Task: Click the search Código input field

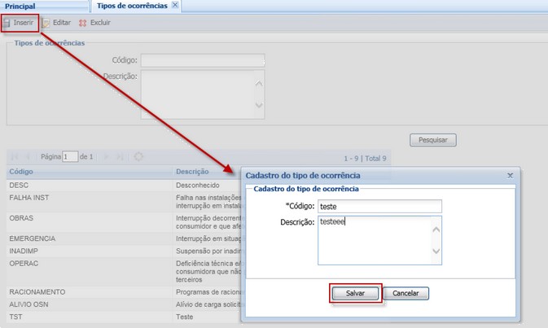Action: [202, 60]
